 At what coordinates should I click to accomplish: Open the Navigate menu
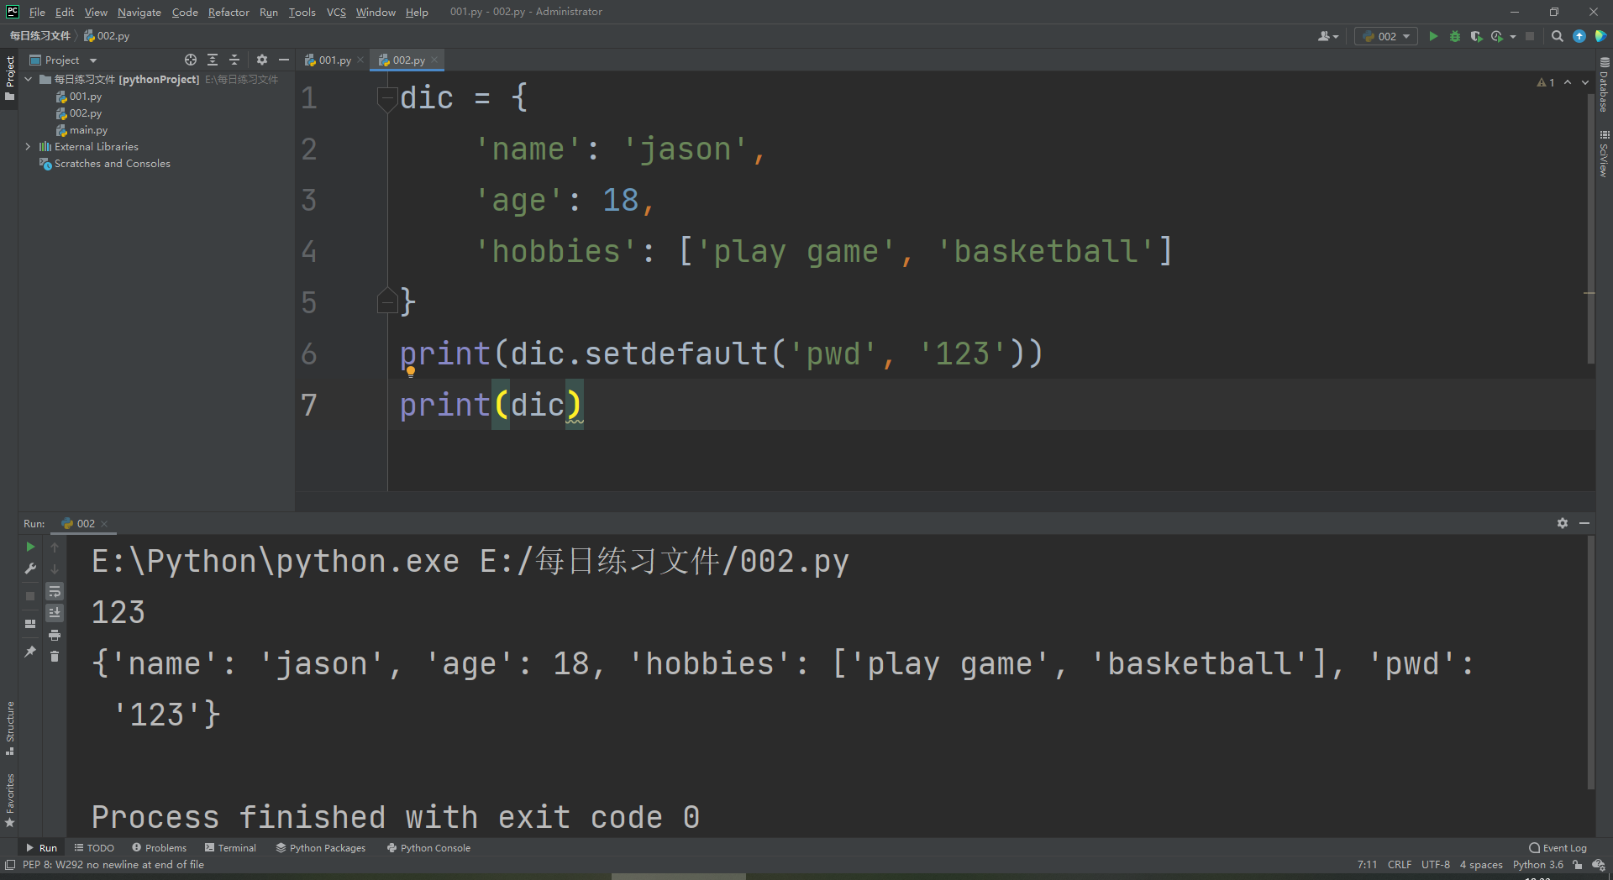[x=139, y=12]
